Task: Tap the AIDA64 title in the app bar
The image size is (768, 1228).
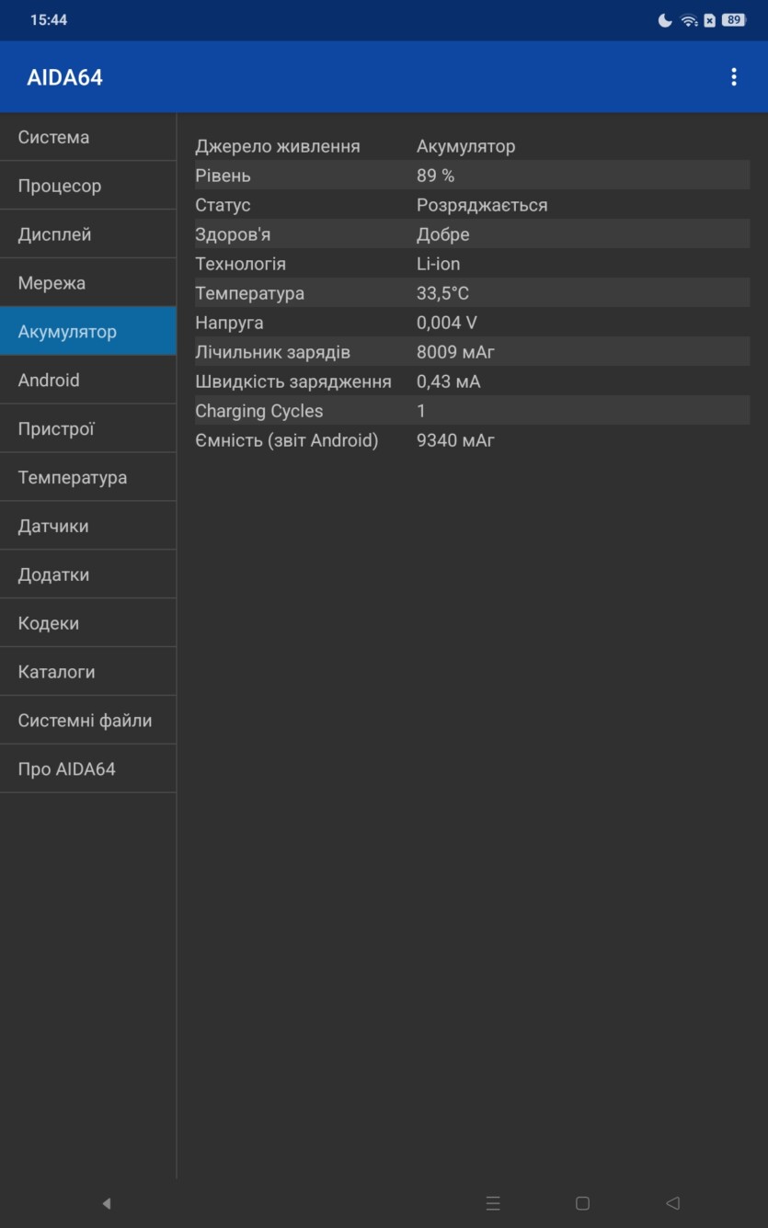Action: click(64, 77)
